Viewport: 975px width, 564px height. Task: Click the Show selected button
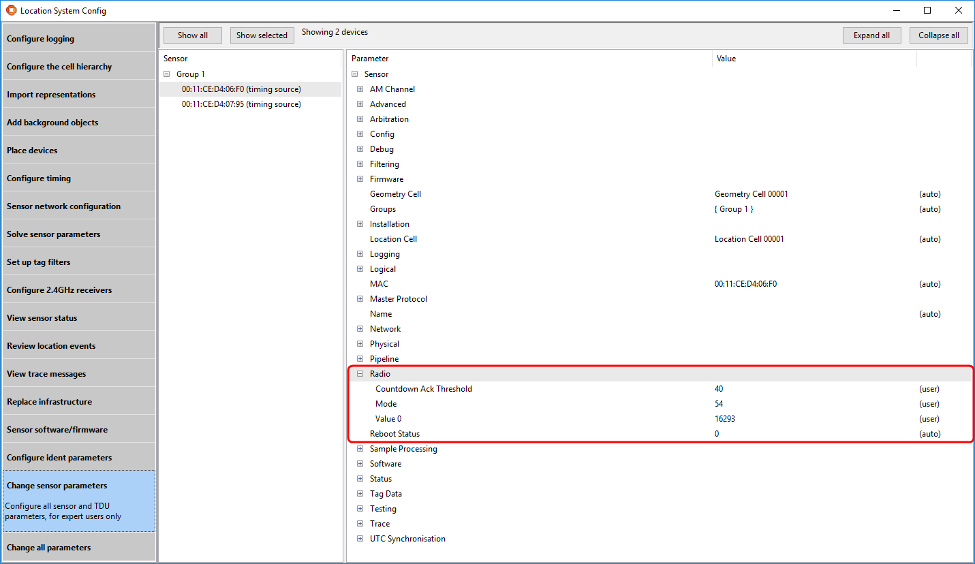coord(262,35)
